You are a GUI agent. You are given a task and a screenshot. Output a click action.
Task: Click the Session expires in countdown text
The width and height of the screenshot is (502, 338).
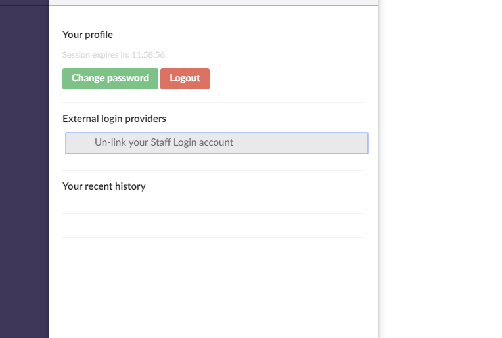[113, 55]
